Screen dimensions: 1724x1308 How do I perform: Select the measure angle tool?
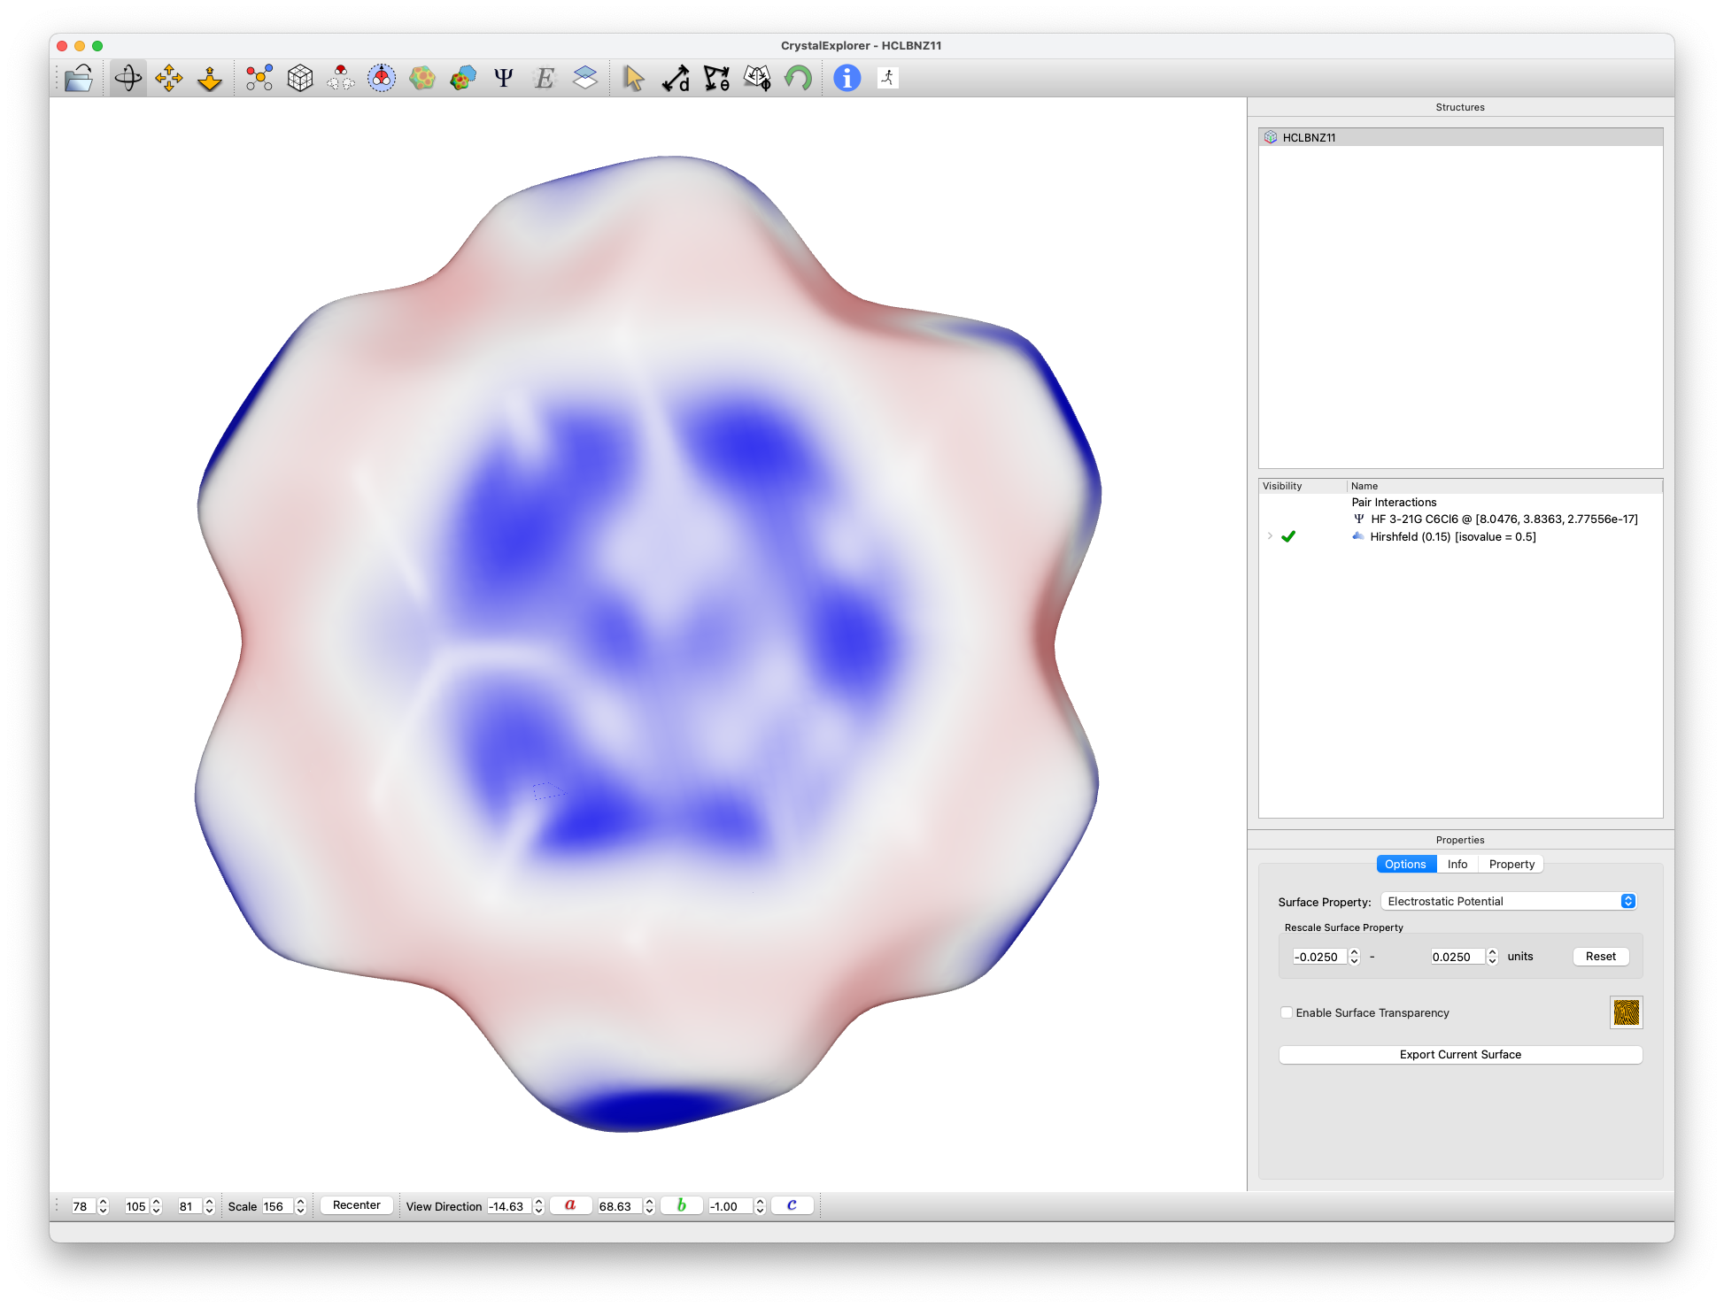pyautogui.click(x=716, y=79)
